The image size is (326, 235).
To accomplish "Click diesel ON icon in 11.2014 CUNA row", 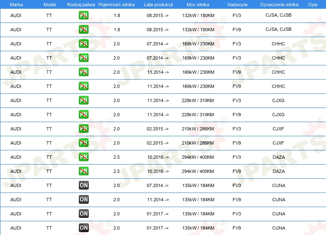I will point(84,200).
